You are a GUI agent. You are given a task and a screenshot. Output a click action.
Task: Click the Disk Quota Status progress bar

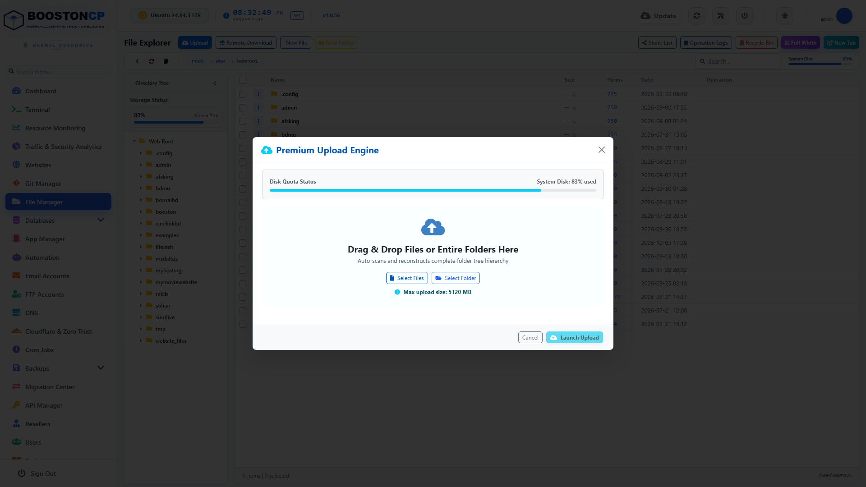point(433,190)
